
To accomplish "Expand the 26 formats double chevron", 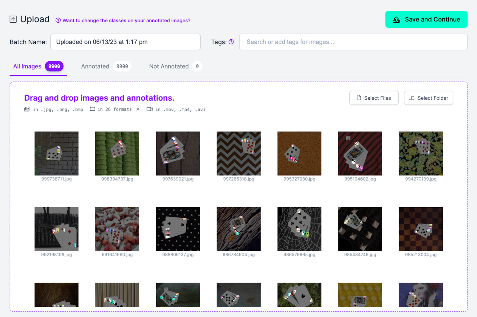I will coord(138,109).
